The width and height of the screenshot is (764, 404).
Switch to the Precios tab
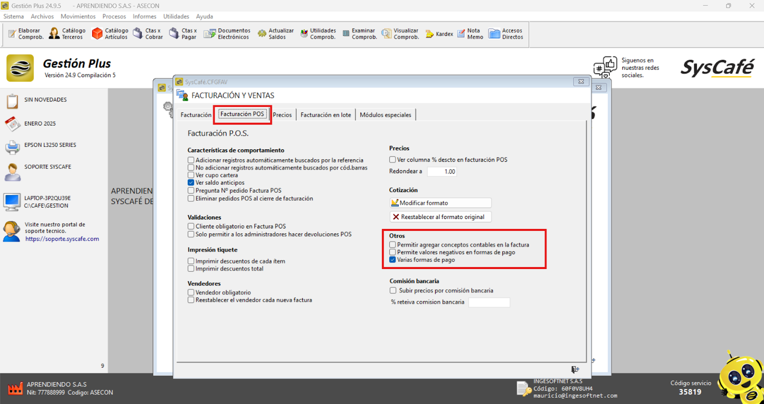click(282, 115)
